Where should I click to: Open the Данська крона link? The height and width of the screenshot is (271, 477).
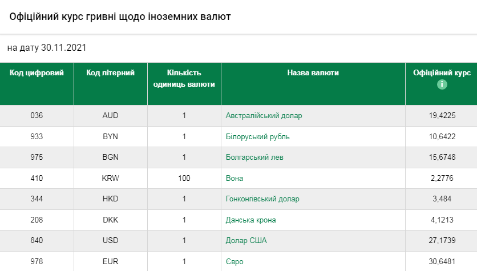252,220
